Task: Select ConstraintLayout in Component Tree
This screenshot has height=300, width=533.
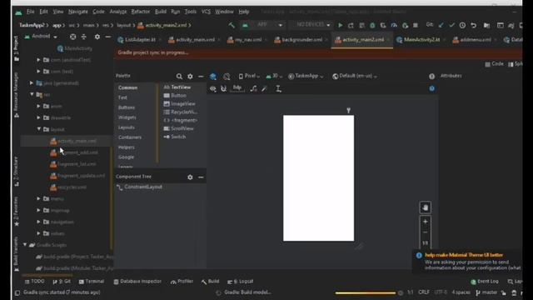Action: tap(139, 187)
